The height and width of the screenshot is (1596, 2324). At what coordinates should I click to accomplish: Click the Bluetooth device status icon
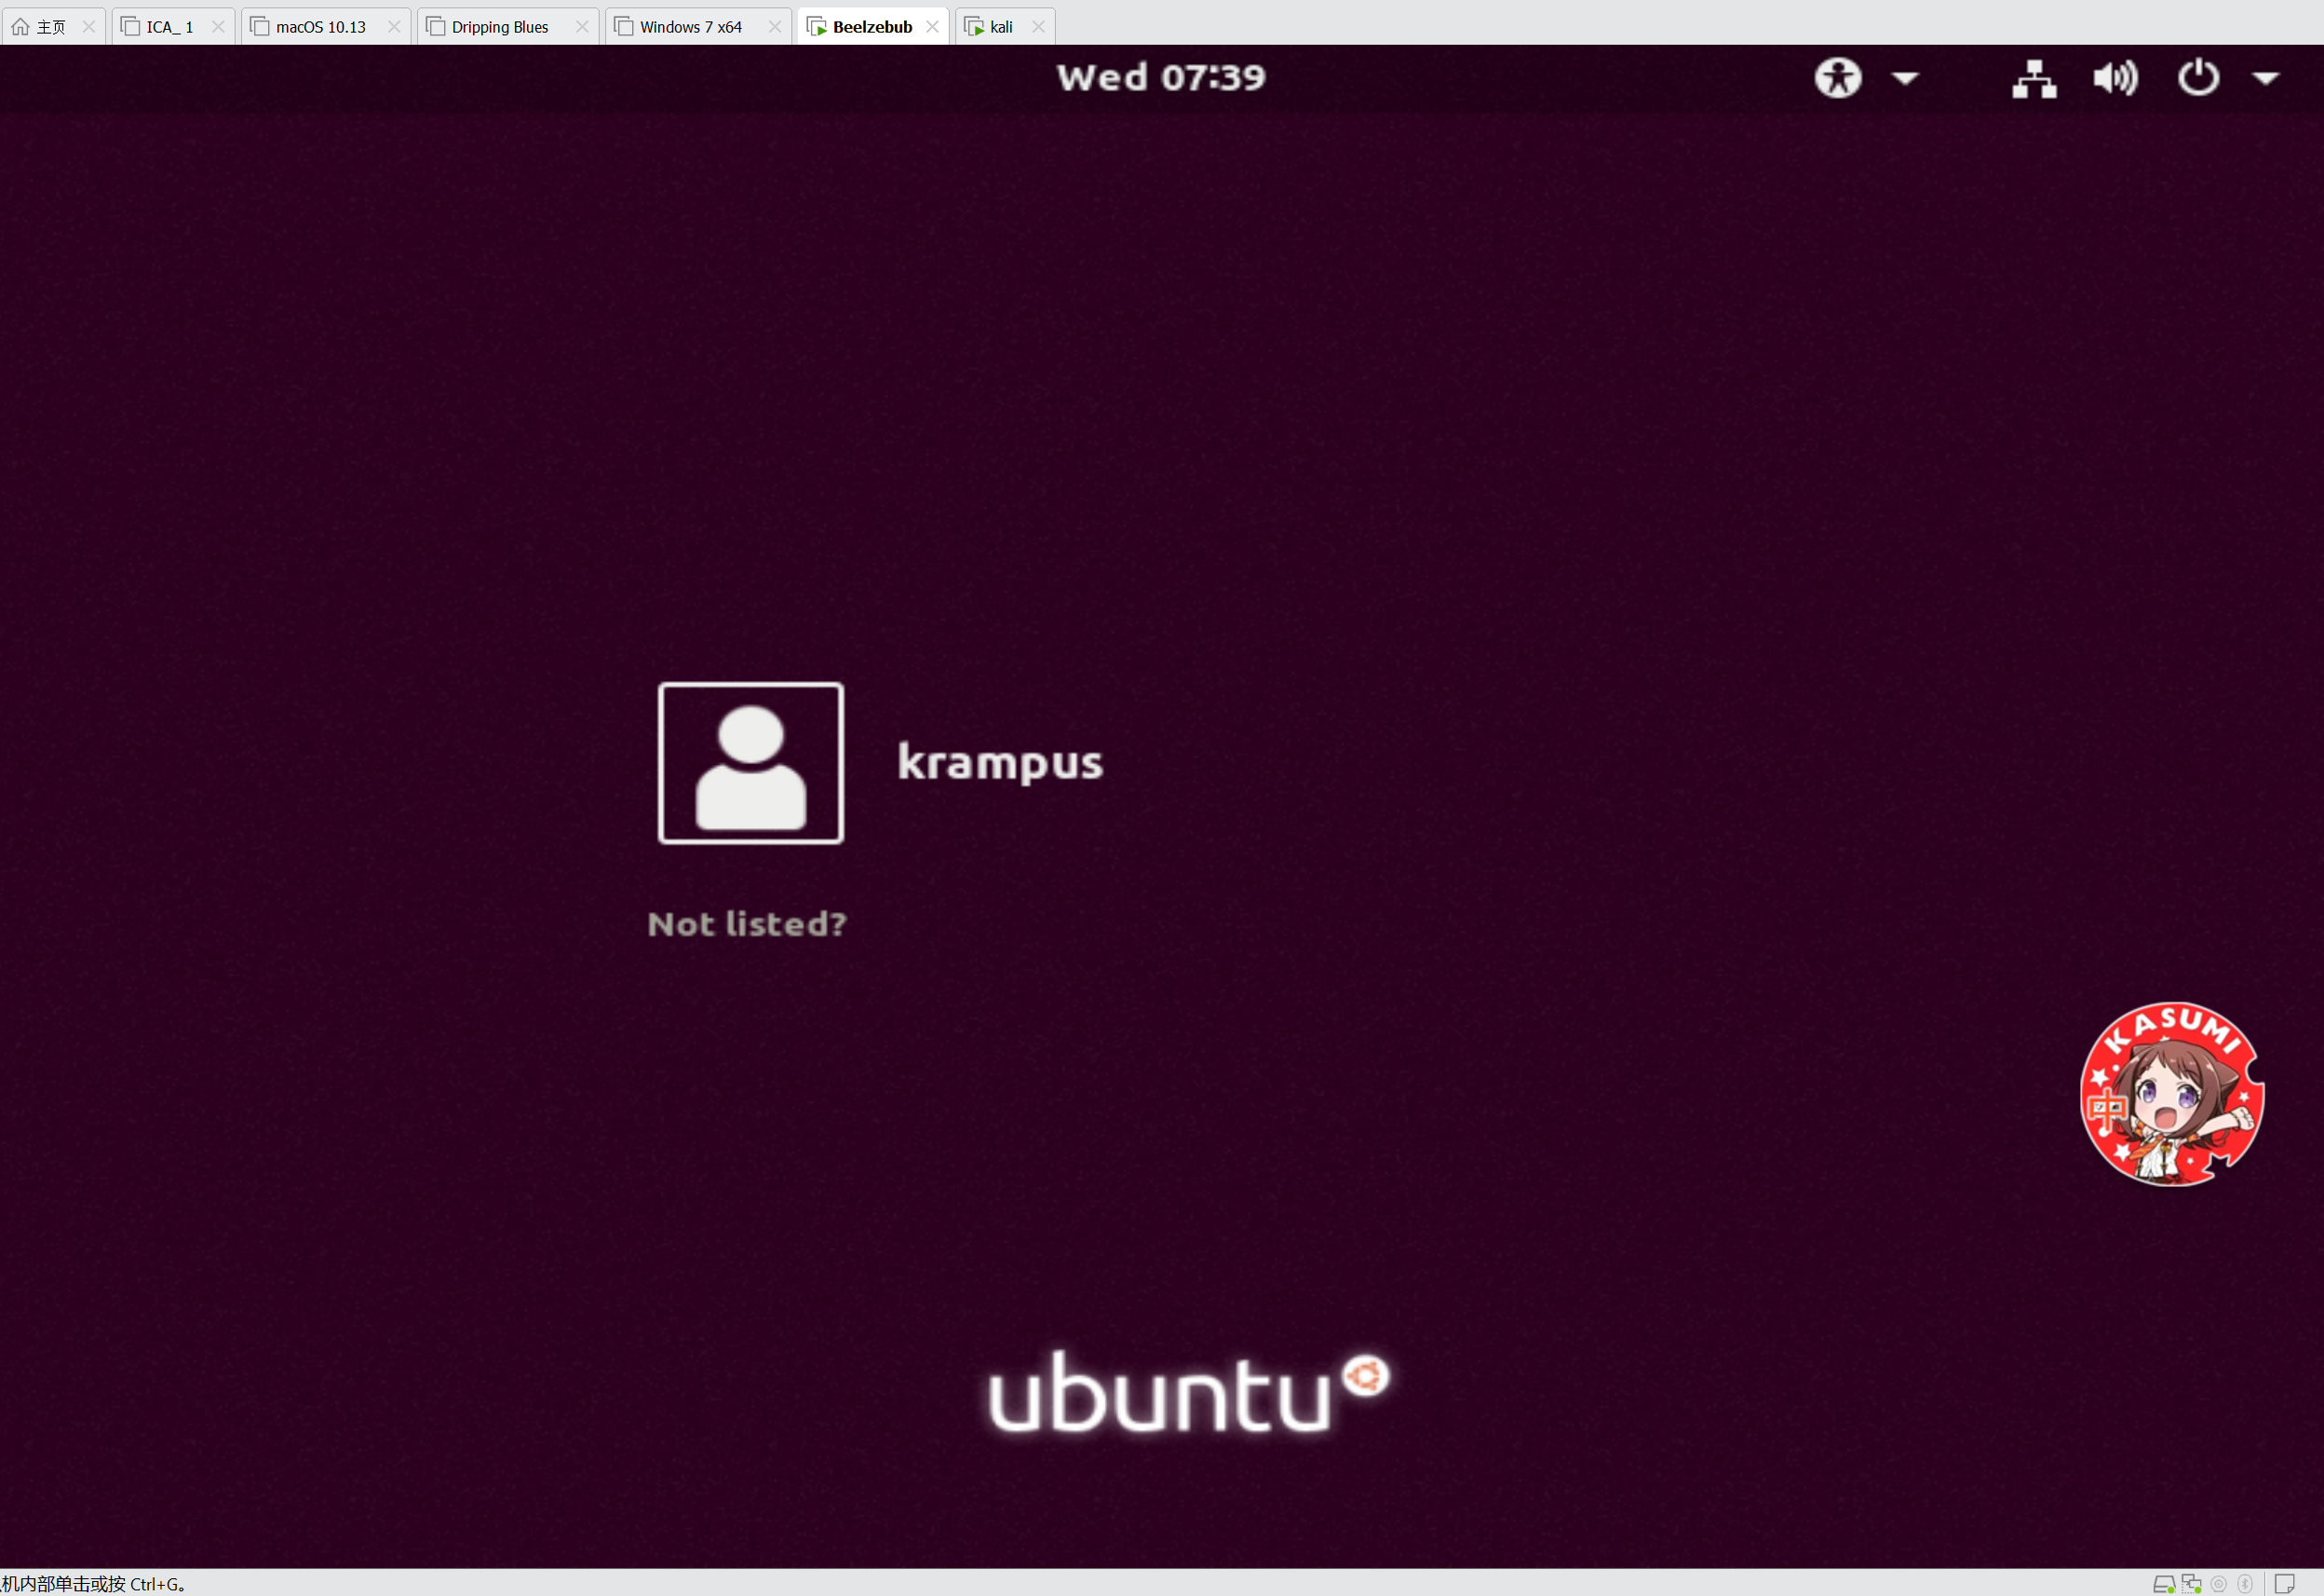click(2245, 1584)
